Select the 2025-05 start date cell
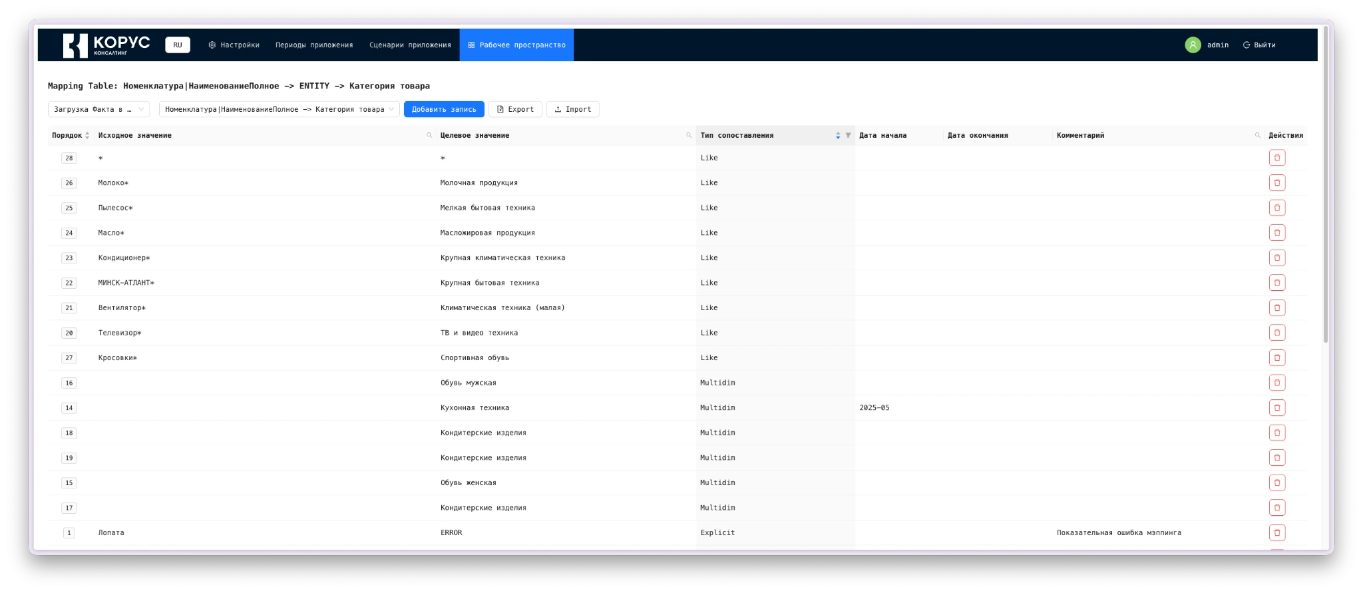This screenshot has width=1363, height=593. (874, 408)
